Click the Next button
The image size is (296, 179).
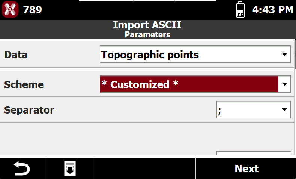(x=246, y=168)
